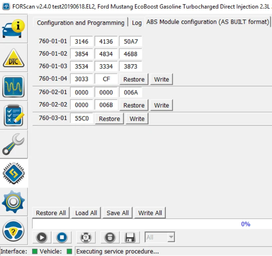Click the 760-01-01 row label

(53, 41)
